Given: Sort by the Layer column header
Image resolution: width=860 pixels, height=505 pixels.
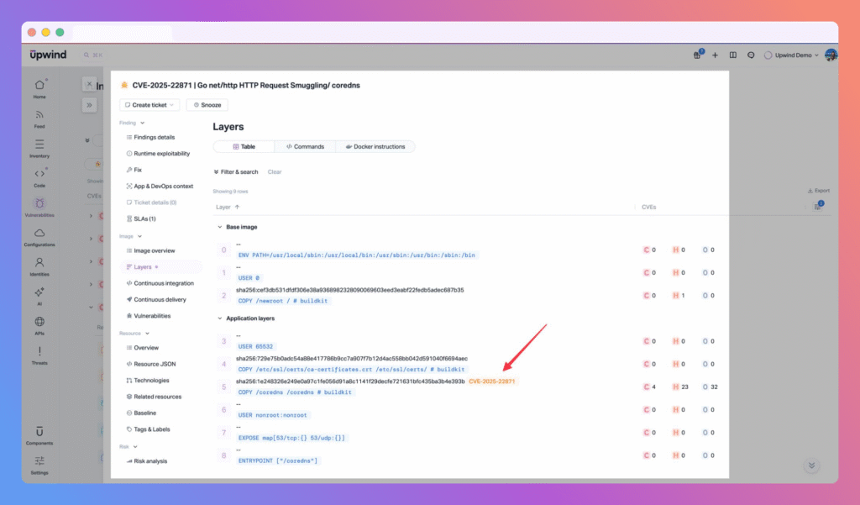Looking at the screenshot, I should pos(227,207).
